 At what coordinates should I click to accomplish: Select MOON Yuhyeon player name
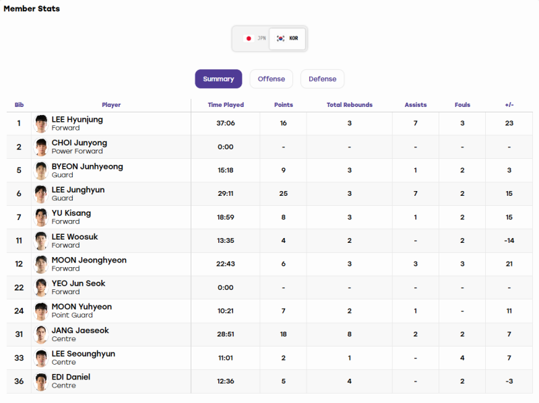pos(82,307)
